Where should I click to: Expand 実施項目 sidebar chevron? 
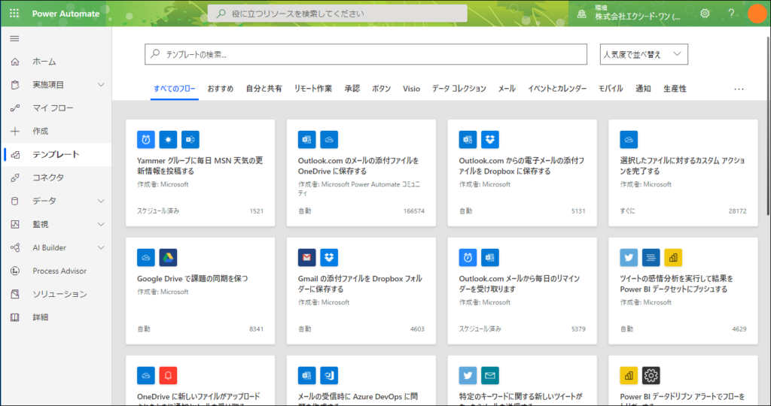pyautogui.click(x=101, y=85)
